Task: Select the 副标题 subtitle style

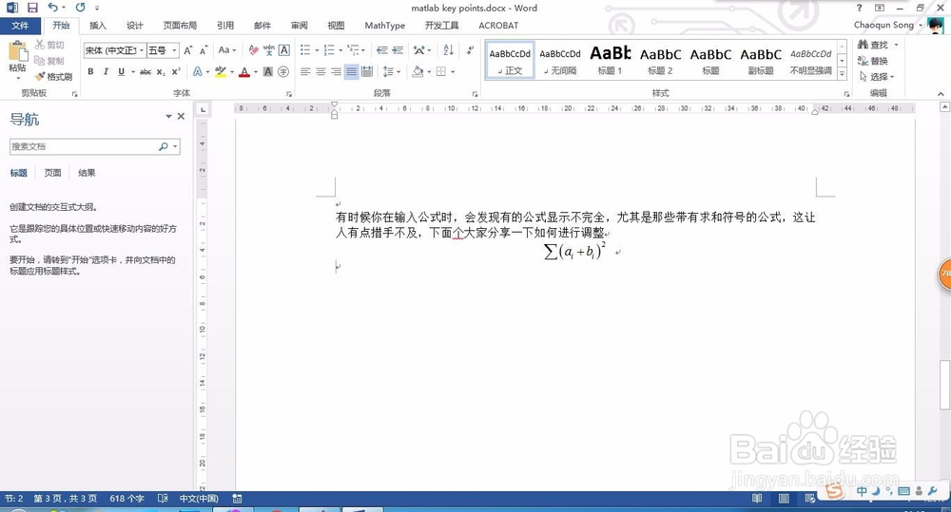Action: 761,61
